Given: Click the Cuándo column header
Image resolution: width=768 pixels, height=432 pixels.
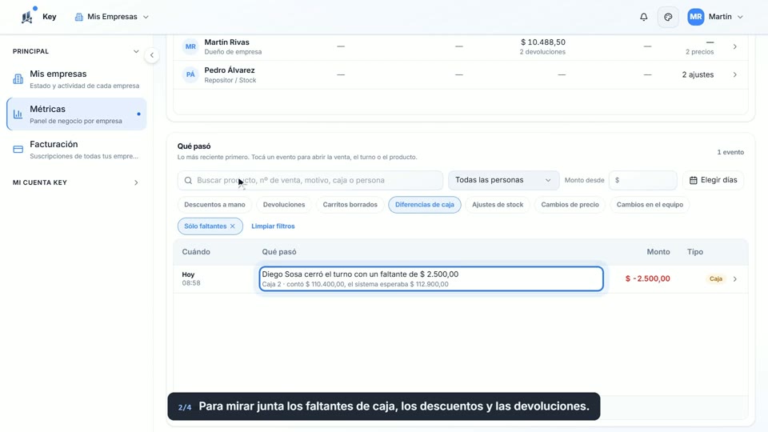Looking at the screenshot, I should point(196,252).
